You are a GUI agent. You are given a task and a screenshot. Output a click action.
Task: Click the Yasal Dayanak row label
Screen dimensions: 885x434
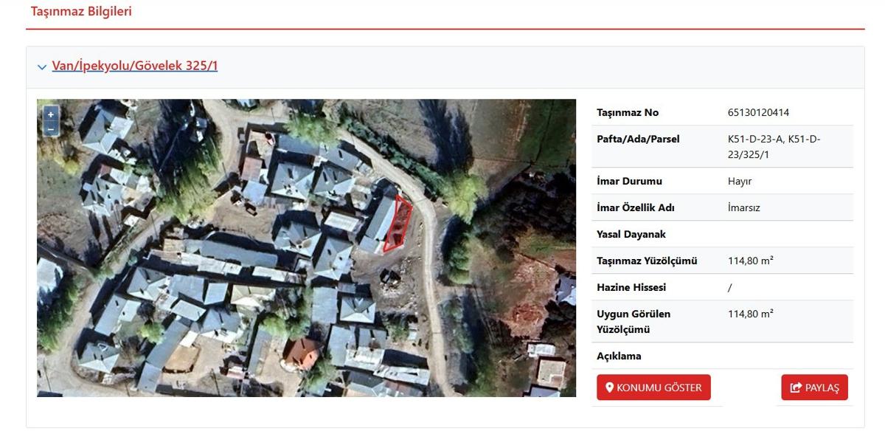[631, 235]
